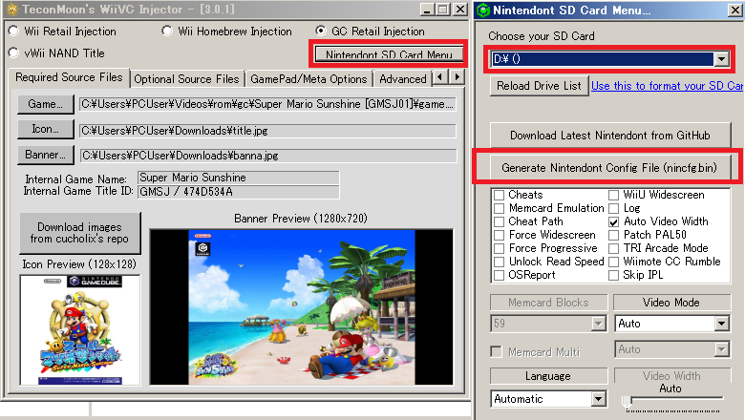Viewport: 745px width, 420px height.
Task: Open the format your SD Card link
Action: tap(667, 86)
